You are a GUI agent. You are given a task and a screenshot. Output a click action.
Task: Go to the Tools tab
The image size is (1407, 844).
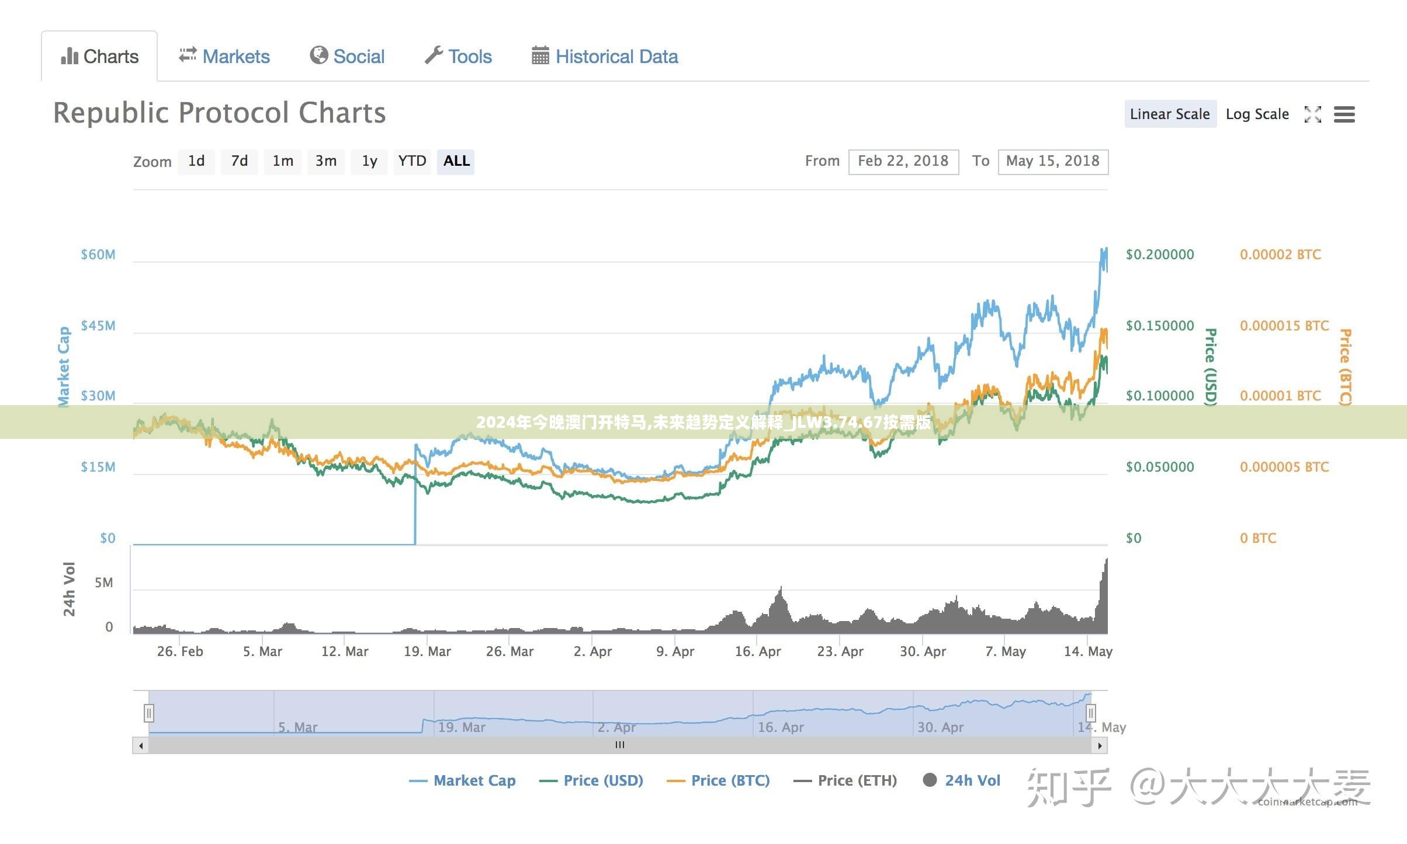pyautogui.click(x=459, y=57)
